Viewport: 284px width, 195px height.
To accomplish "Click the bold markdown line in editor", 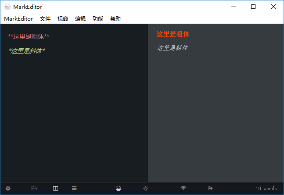I will (x=29, y=36).
